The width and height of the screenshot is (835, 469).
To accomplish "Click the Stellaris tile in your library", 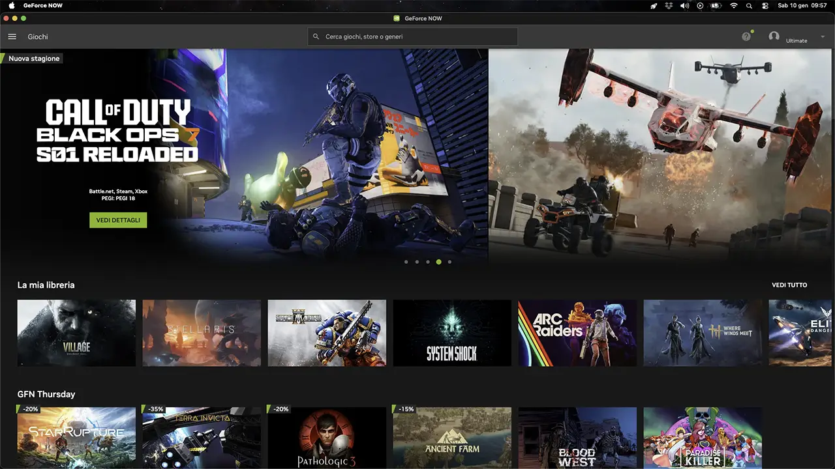I will [202, 332].
